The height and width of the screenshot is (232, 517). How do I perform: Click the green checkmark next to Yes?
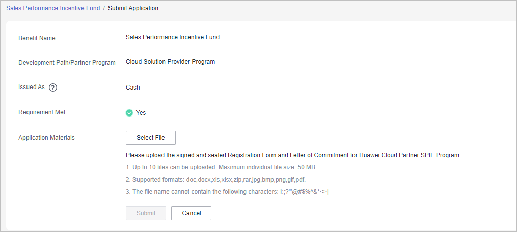129,113
